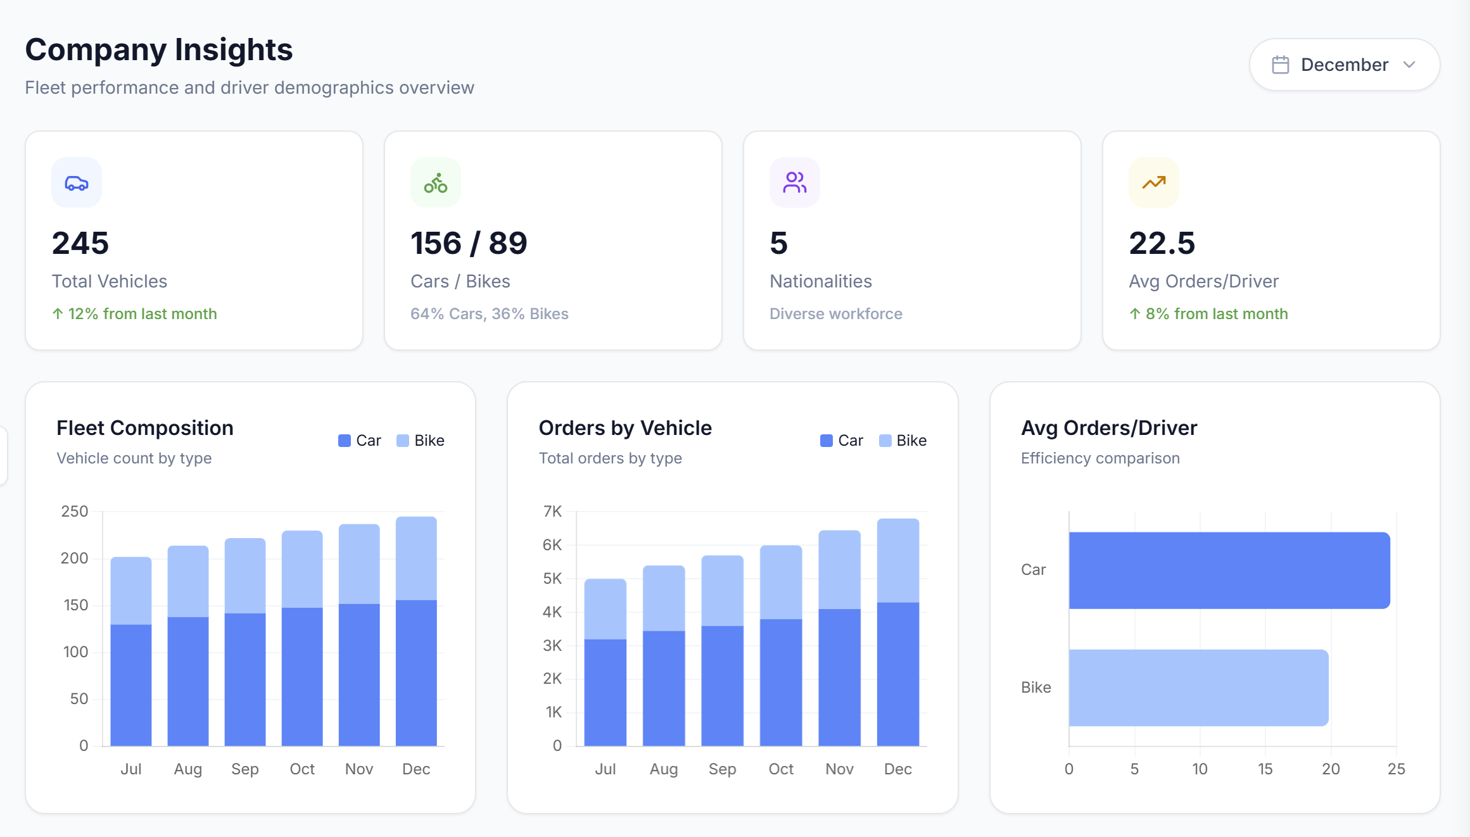Click the 245 Total Vehicles figure
Viewport: 1470px width, 837px height.
80,243
